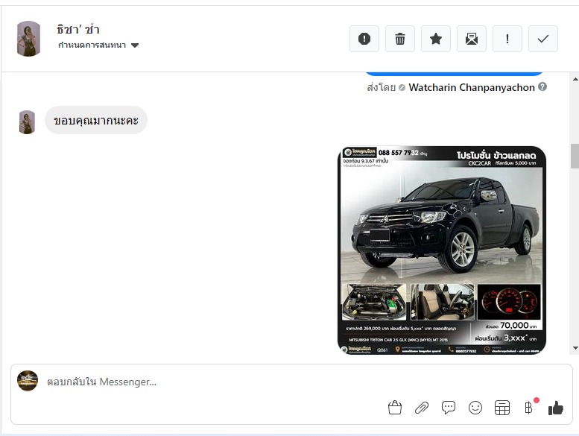Open the shopping bag products icon

[x=395, y=408]
